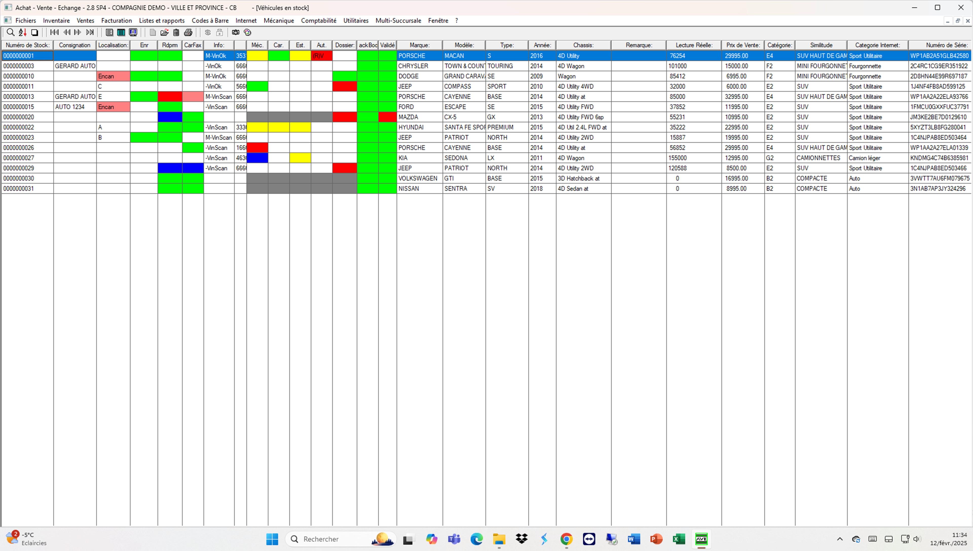Open the Fichiers menu
This screenshot has width=973, height=551.
click(x=26, y=21)
